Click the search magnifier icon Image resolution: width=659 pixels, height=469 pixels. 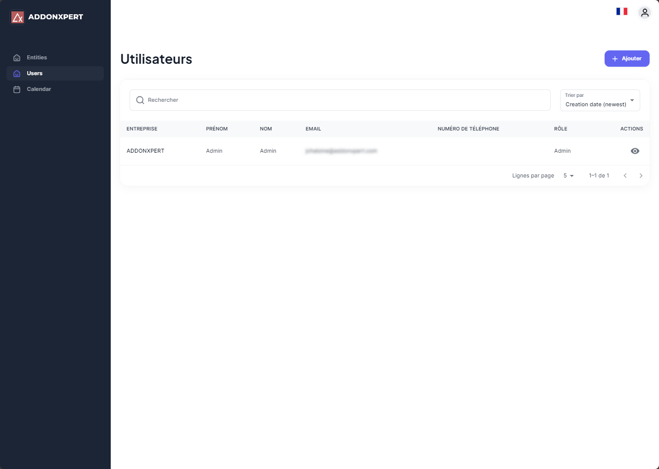click(x=140, y=100)
